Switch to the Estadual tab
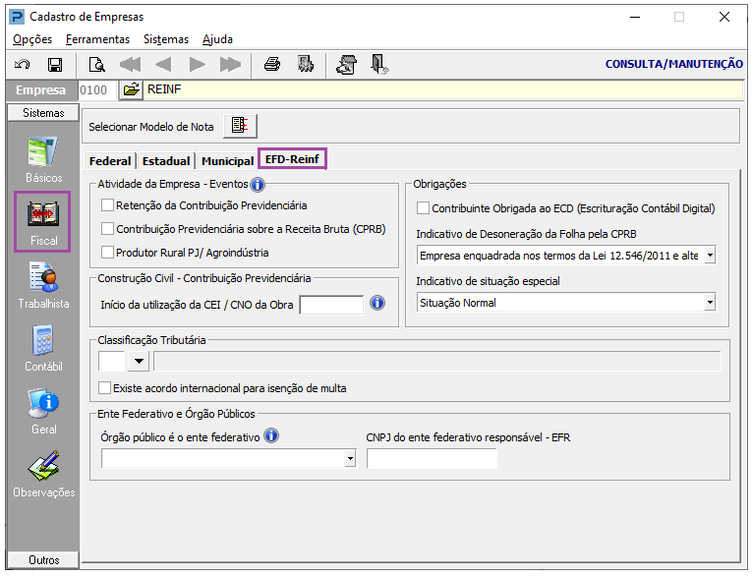 (x=166, y=161)
